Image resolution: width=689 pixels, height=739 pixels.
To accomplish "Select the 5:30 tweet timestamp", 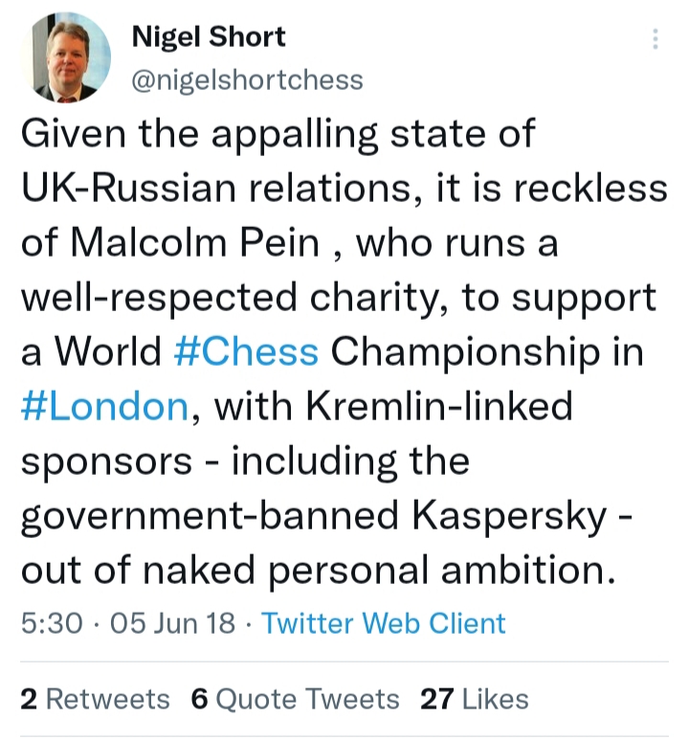I will pos(52,623).
